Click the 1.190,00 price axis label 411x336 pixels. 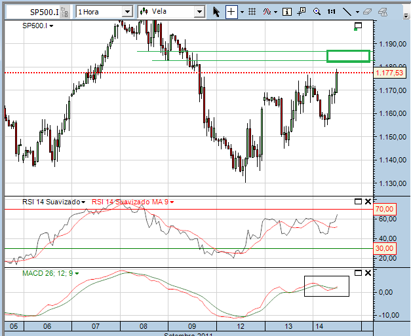(x=393, y=44)
